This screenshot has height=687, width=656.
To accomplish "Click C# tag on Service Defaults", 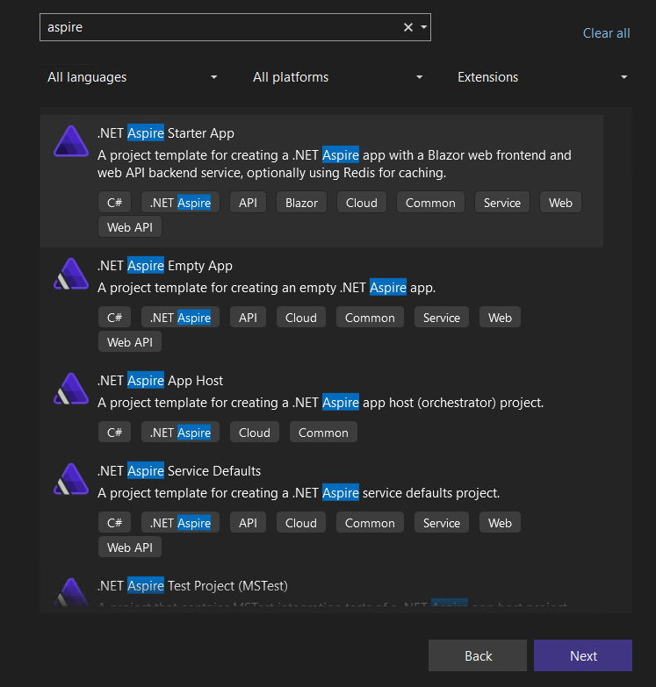I will tap(114, 522).
